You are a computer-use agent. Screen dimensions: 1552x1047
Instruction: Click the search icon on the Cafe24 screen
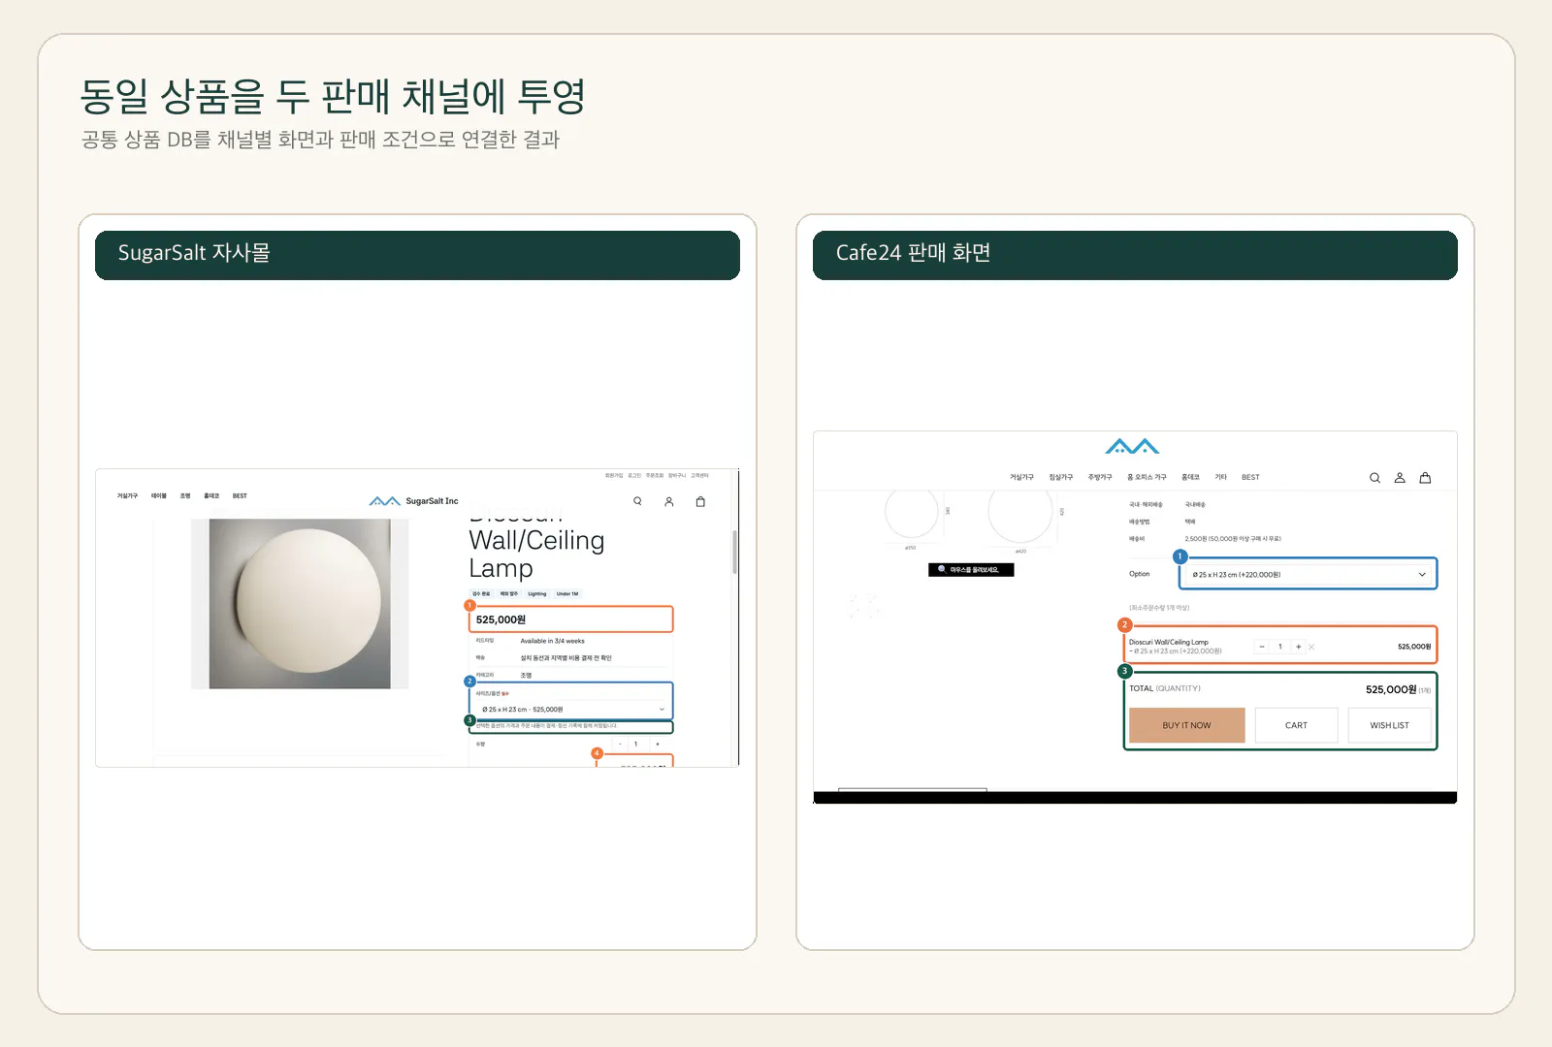(1374, 478)
